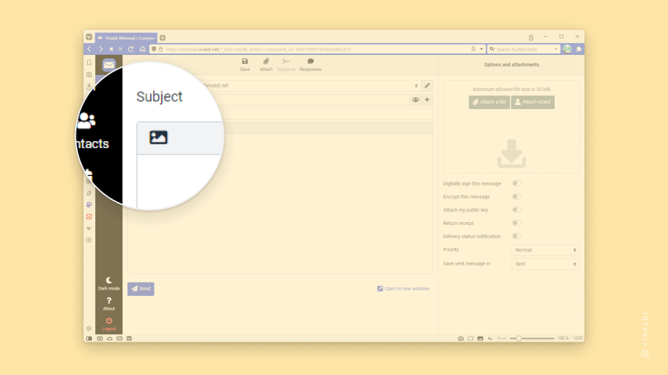668x375 pixels.
Task: Open Responses in compose toolbar
Action: coord(310,65)
